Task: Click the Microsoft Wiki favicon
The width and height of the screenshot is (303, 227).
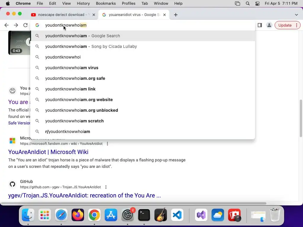Action: tap(12, 140)
